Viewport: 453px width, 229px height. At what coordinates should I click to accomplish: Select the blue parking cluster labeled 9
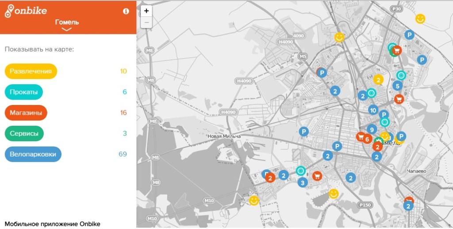[x=372, y=130]
